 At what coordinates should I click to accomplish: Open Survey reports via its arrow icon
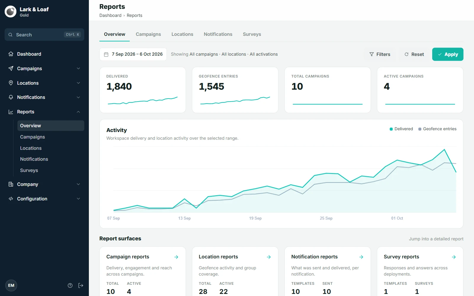pyautogui.click(x=454, y=257)
